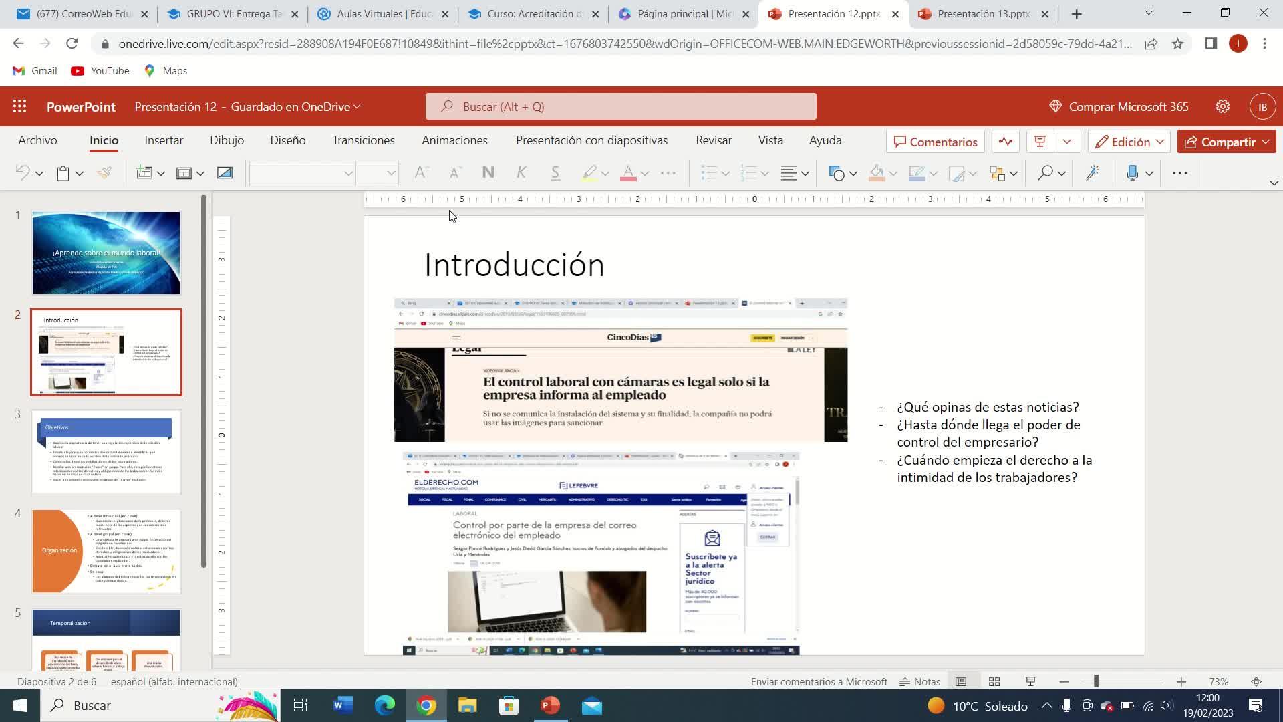
Task: Click the Comentarios button
Action: (x=935, y=142)
